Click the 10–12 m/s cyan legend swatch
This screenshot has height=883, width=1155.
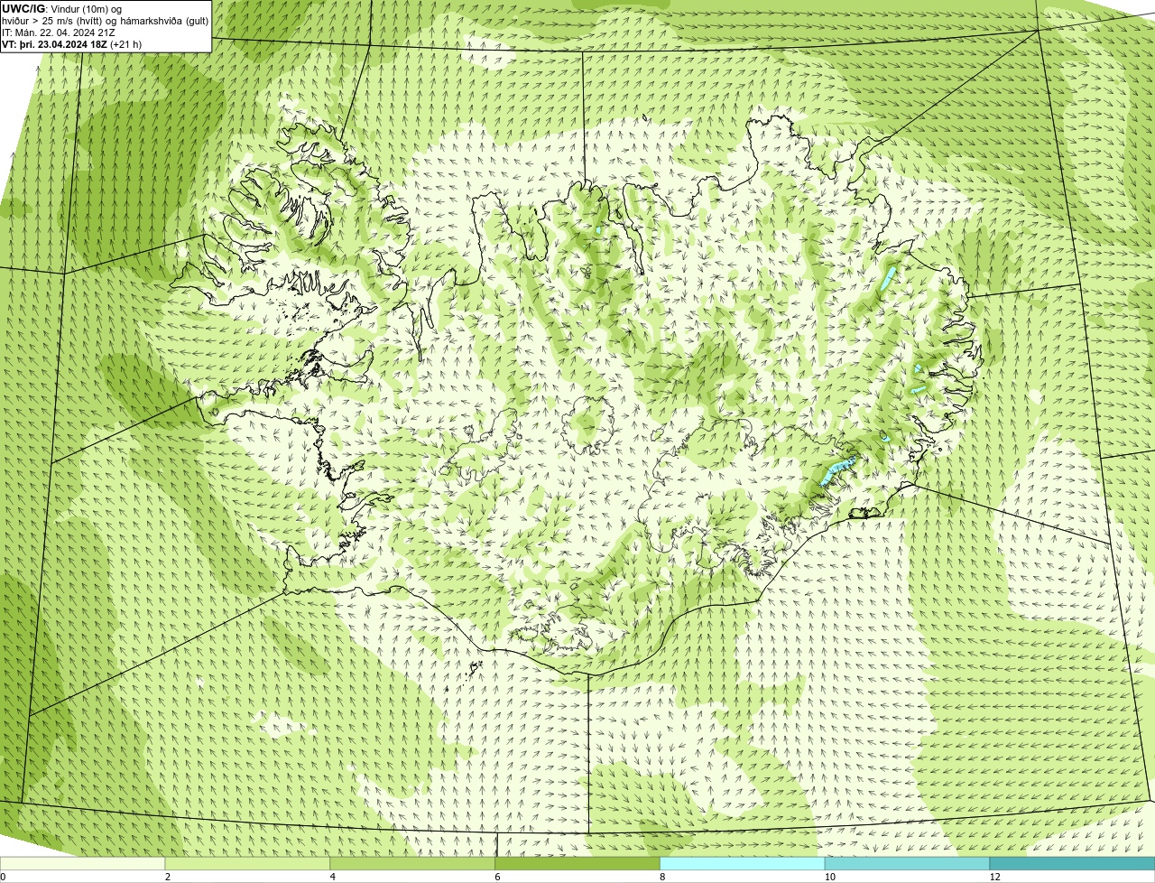(x=907, y=864)
